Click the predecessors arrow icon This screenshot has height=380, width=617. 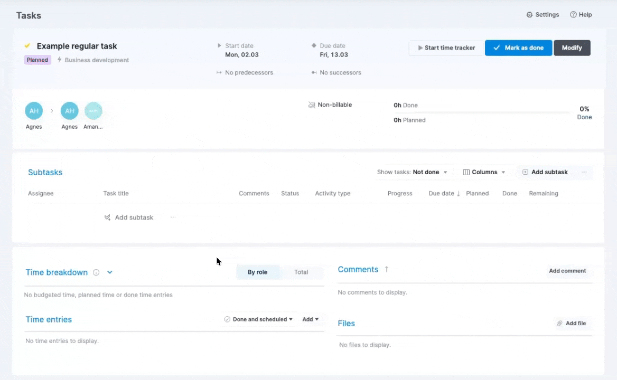[x=219, y=72]
